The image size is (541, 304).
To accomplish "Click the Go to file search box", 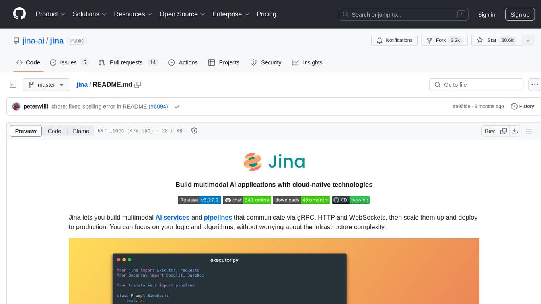I will click(476, 85).
